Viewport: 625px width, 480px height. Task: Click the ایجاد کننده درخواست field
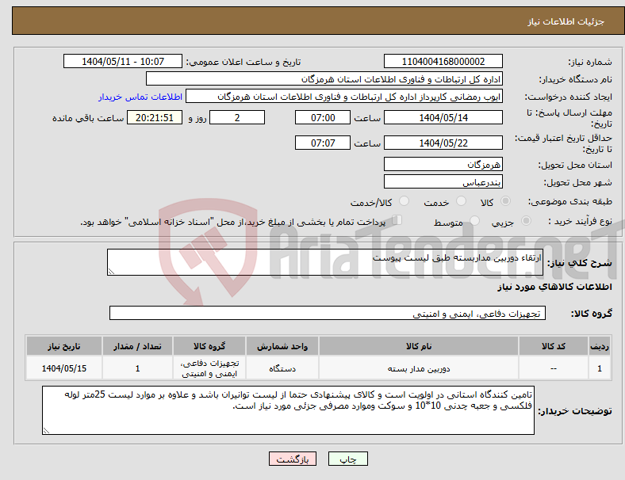click(x=344, y=97)
